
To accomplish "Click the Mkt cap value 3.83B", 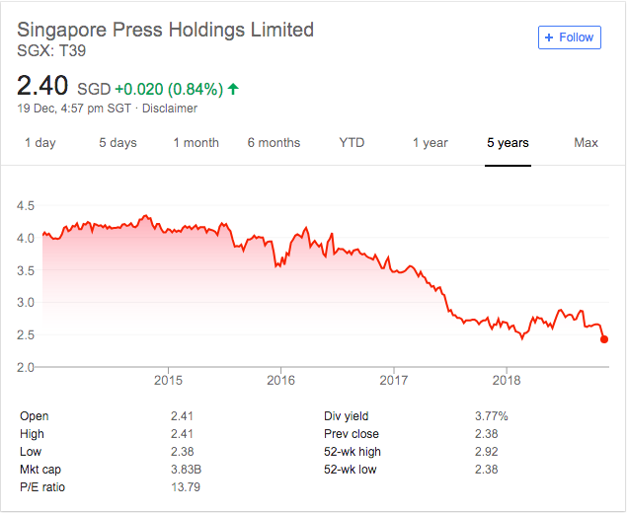I will [186, 470].
